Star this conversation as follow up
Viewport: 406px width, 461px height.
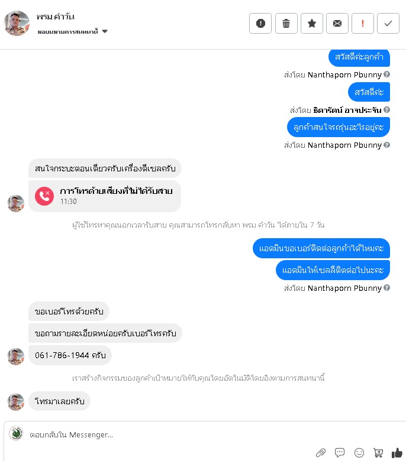coord(312,23)
